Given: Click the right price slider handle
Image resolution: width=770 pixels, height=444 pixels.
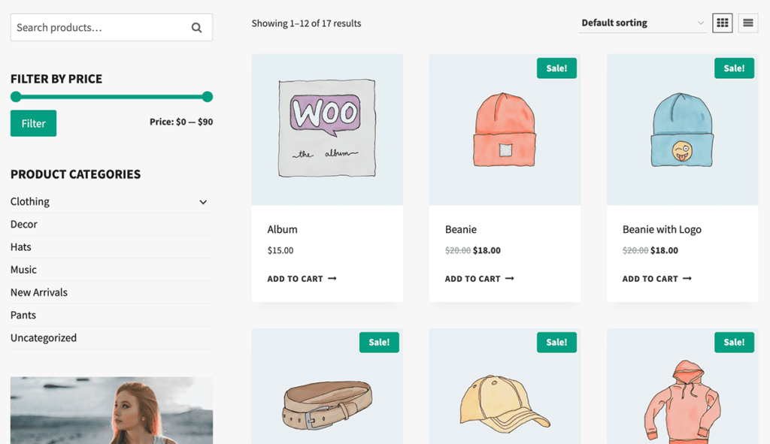Looking at the screenshot, I should [208, 96].
